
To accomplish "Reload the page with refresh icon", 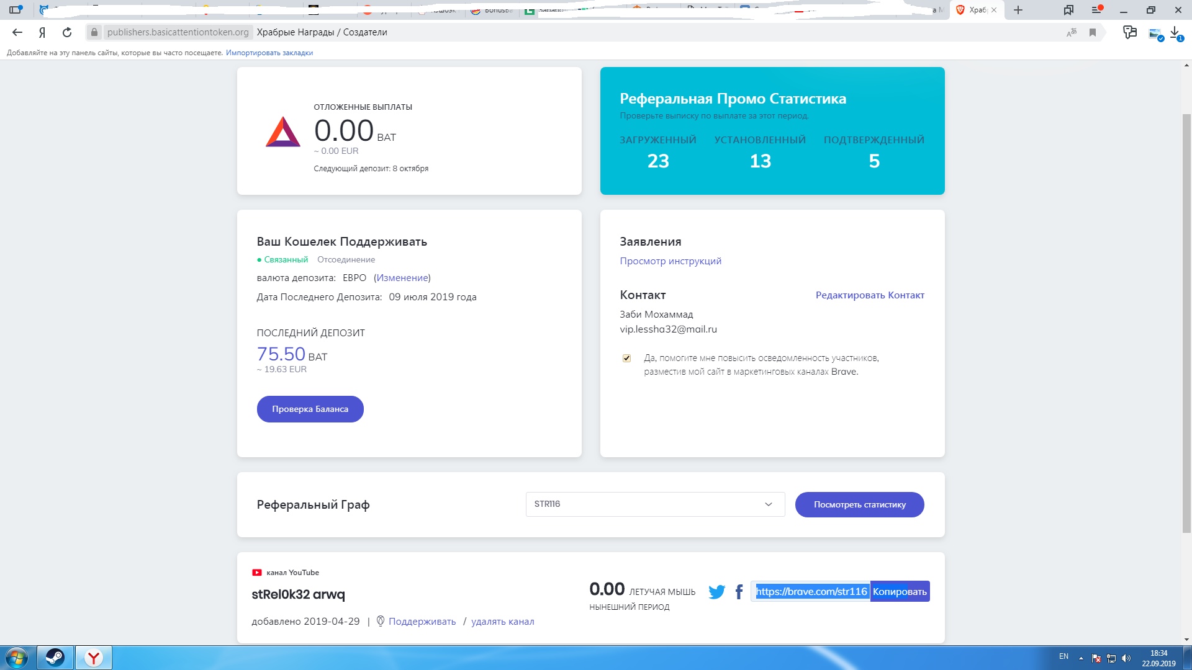I will [x=67, y=32].
